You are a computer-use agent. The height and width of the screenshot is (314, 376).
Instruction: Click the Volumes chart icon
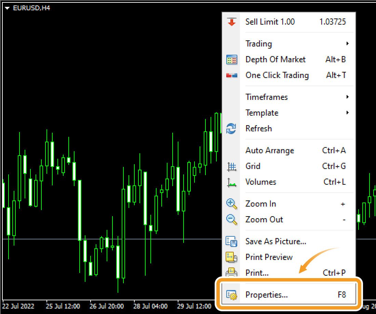pyautogui.click(x=232, y=182)
